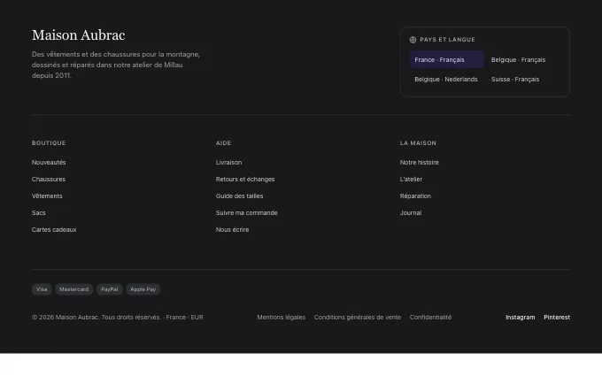This screenshot has width=602, height=376.
Task: Click the Maison Aubrac brand title
Action: 78,35
